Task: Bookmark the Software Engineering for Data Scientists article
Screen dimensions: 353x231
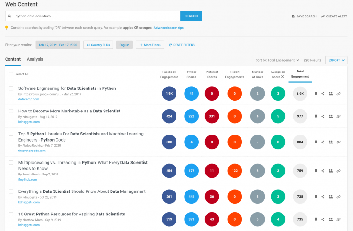Action: tap(316, 94)
